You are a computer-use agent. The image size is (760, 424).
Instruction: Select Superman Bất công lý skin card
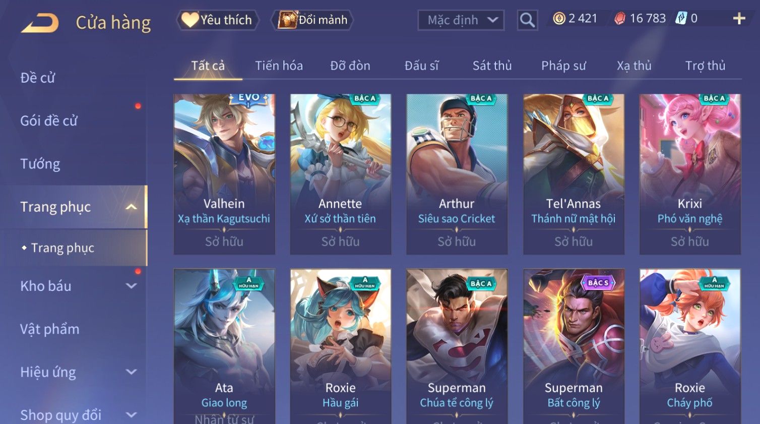(574, 346)
